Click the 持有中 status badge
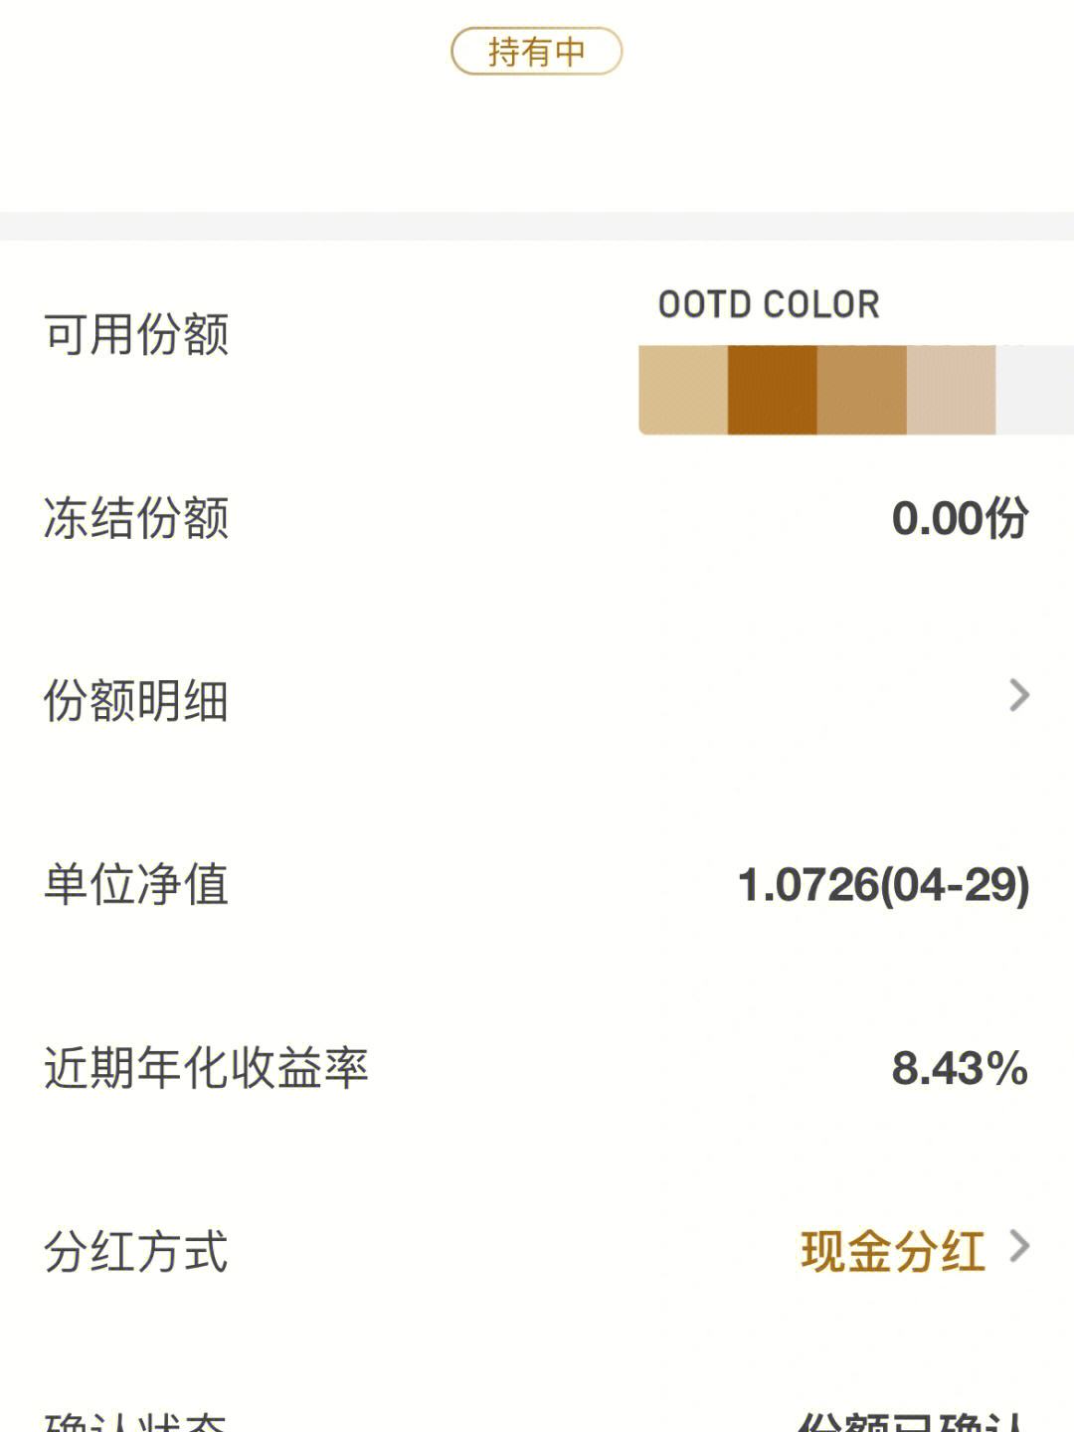 [536, 52]
